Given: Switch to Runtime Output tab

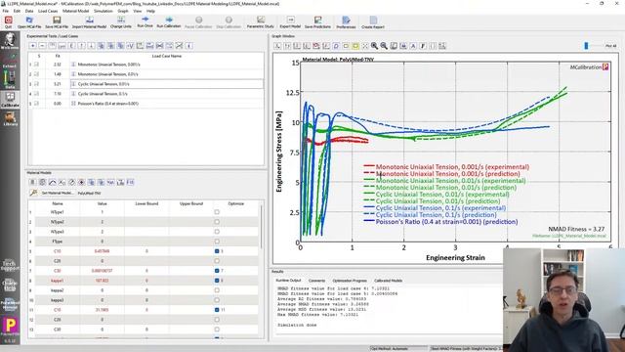Looking at the screenshot, I should [x=289, y=281].
